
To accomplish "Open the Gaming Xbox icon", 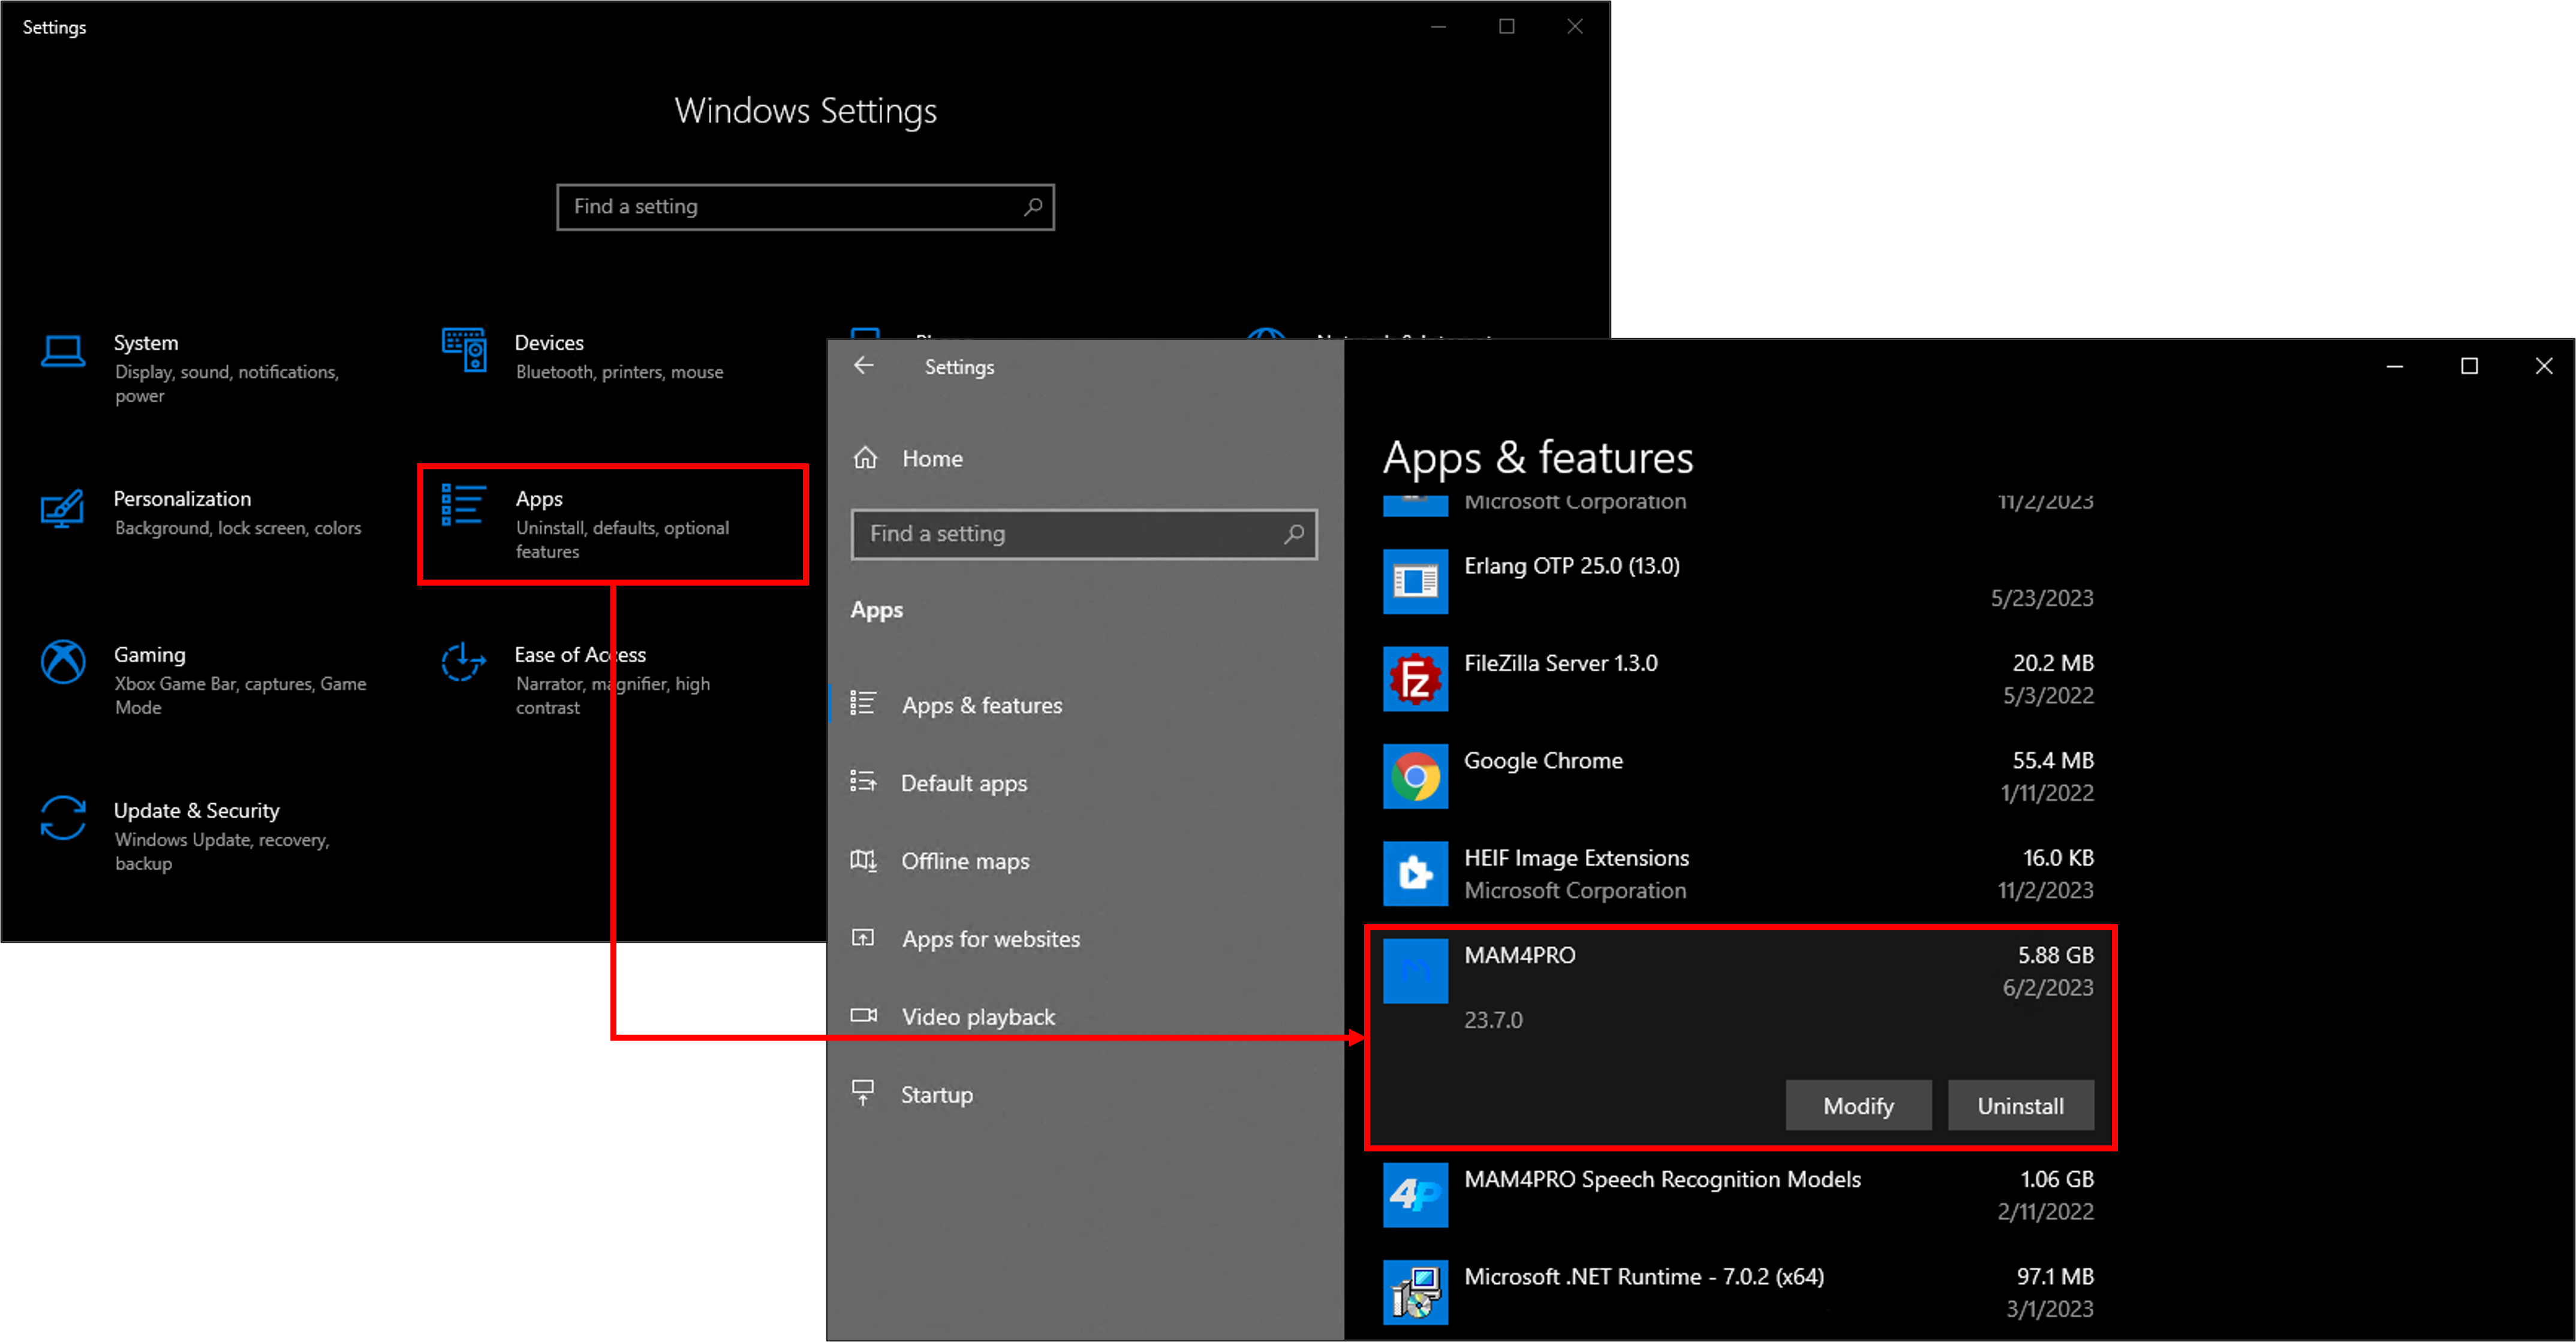I will pos(63,662).
